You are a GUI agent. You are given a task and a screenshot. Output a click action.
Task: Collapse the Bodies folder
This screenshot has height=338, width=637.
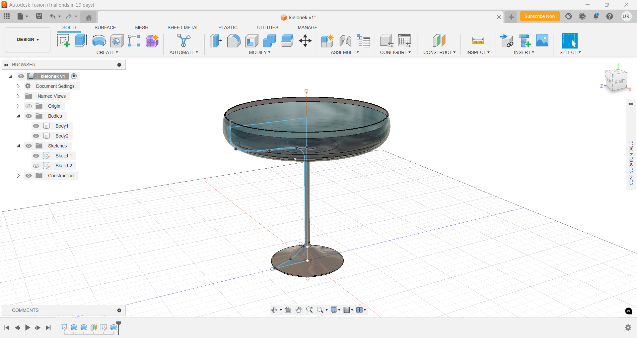(18, 116)
